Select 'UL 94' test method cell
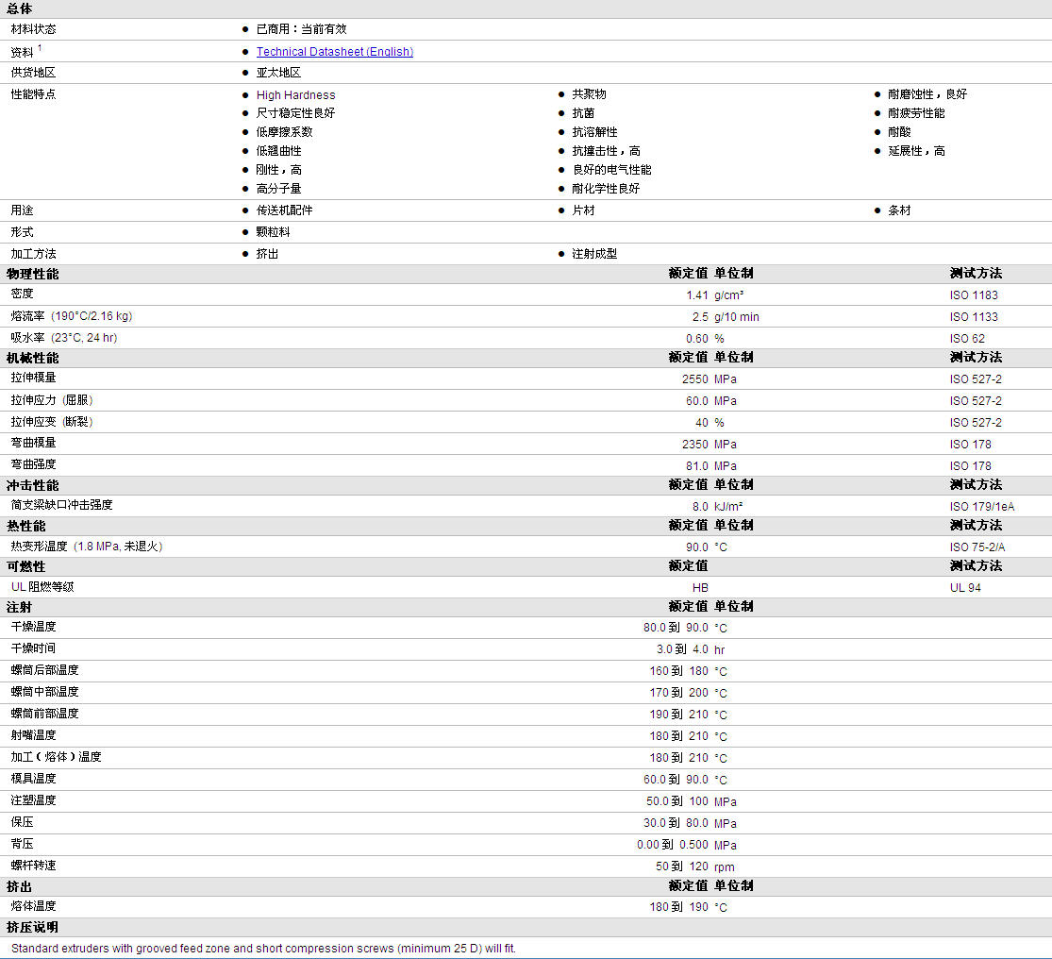The height and width of the screenshot is (959, 1052). click(x=965, y=588)
